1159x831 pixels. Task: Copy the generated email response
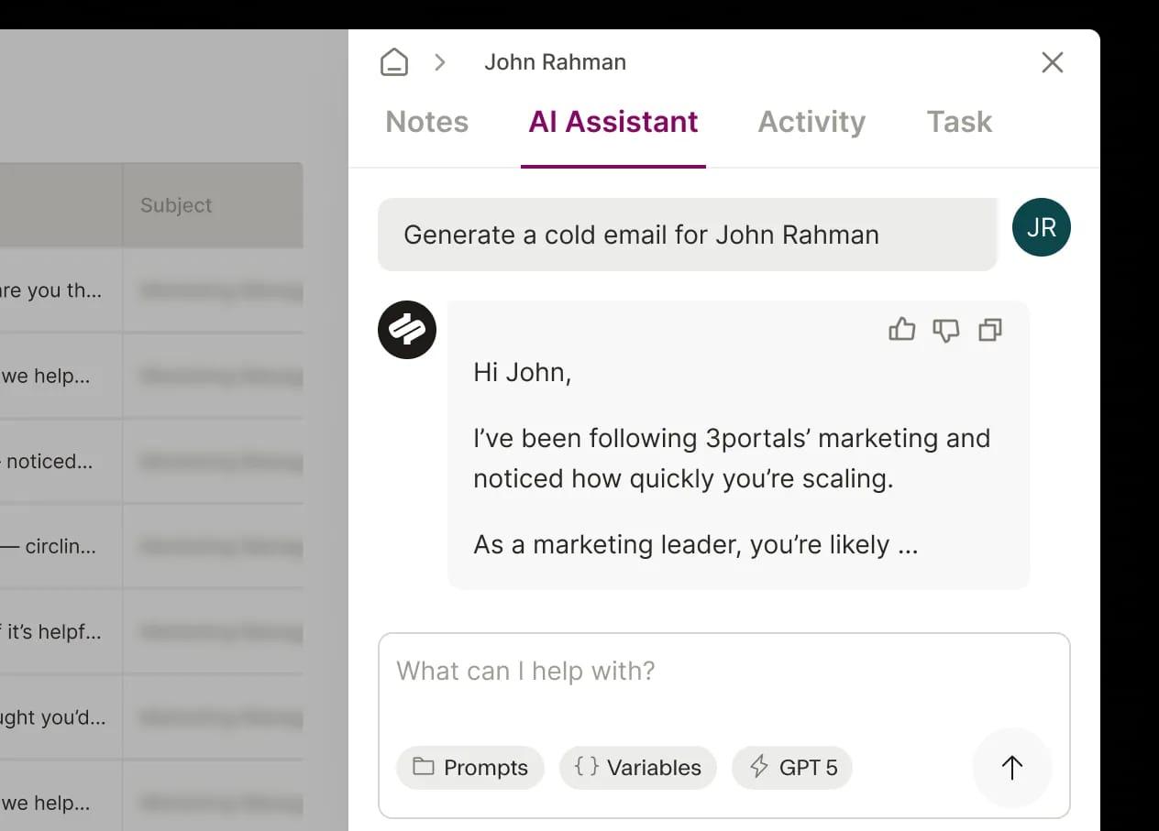[x=990, y=330]
